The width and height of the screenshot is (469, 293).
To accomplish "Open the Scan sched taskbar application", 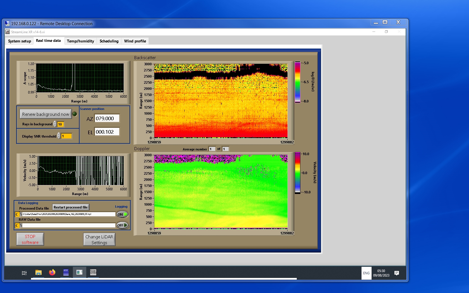I will point(93,272).
